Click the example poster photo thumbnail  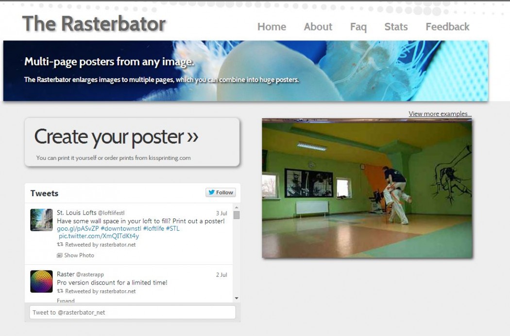(x=367, y=188)
